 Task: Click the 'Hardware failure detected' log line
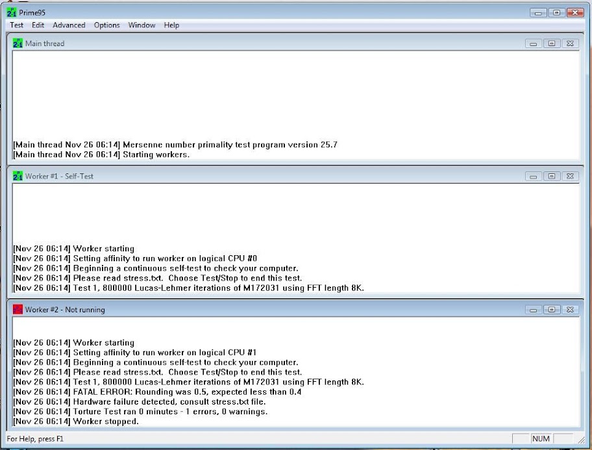[x=140, y=402]
